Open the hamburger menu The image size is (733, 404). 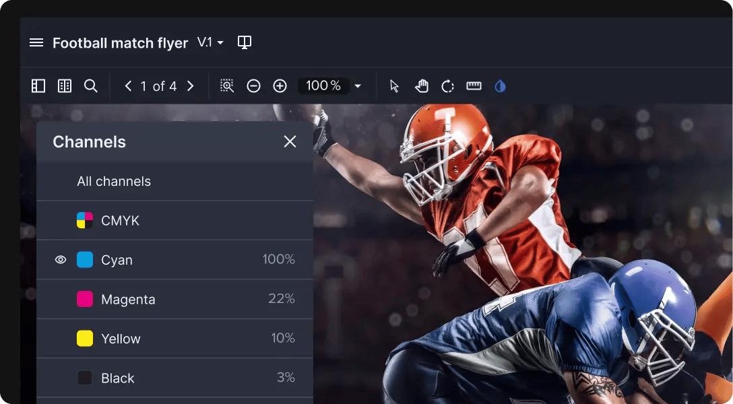click(x=36, y=42)
